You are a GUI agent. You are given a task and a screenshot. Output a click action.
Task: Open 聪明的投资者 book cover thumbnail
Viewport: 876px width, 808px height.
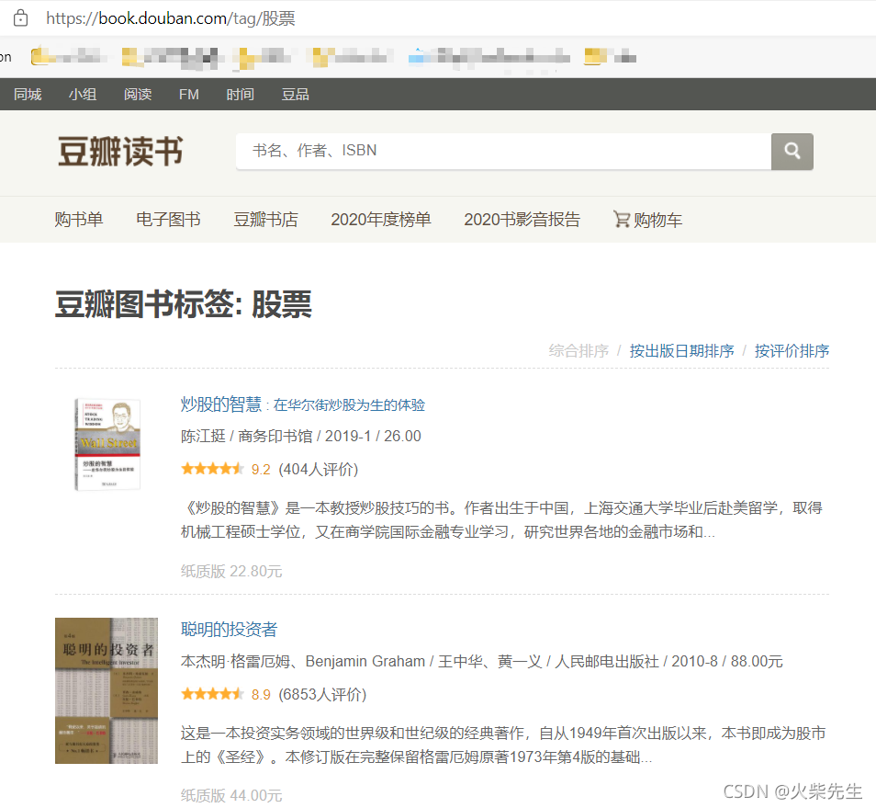coord(107,690)
